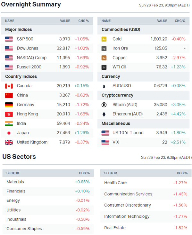Viewport: 192px width, 235px height.
Task: Click the Ethereum diamond icon
Action: (x=104, y=114)
